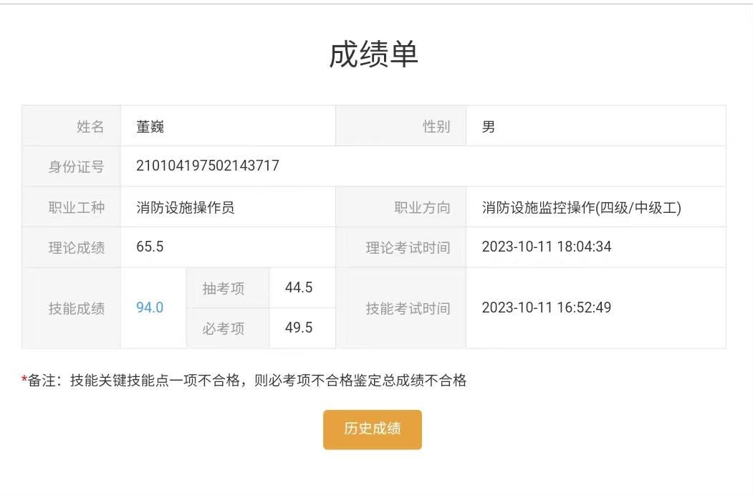Click the 理论考试时间 label cell
The width and height of the screenshot is (753, 496).
click(x=401, y=247)
